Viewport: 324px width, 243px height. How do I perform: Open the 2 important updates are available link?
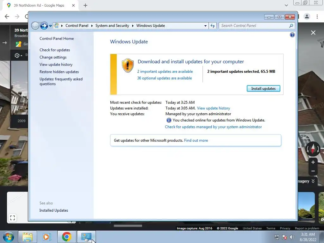click(165, 72)
